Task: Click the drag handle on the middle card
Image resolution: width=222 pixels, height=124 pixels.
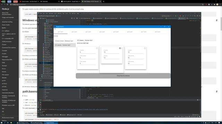Action: tap(120, 48)
